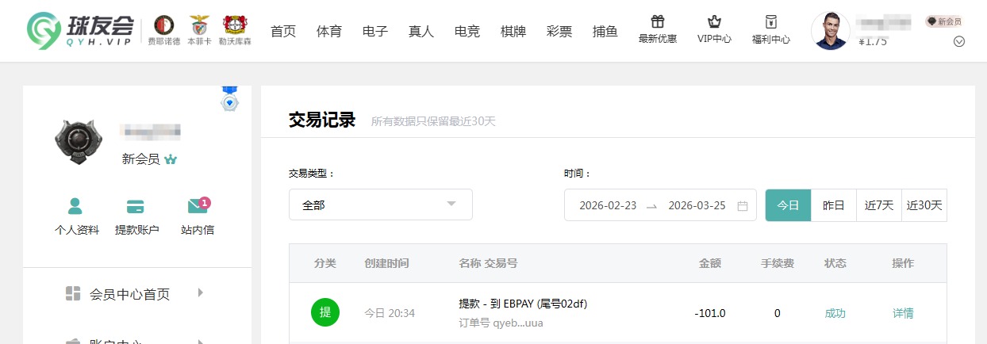Viewport: 987px width, 344px height.
Task: Open 捕鱼 menu
Action: coord(605,32)
